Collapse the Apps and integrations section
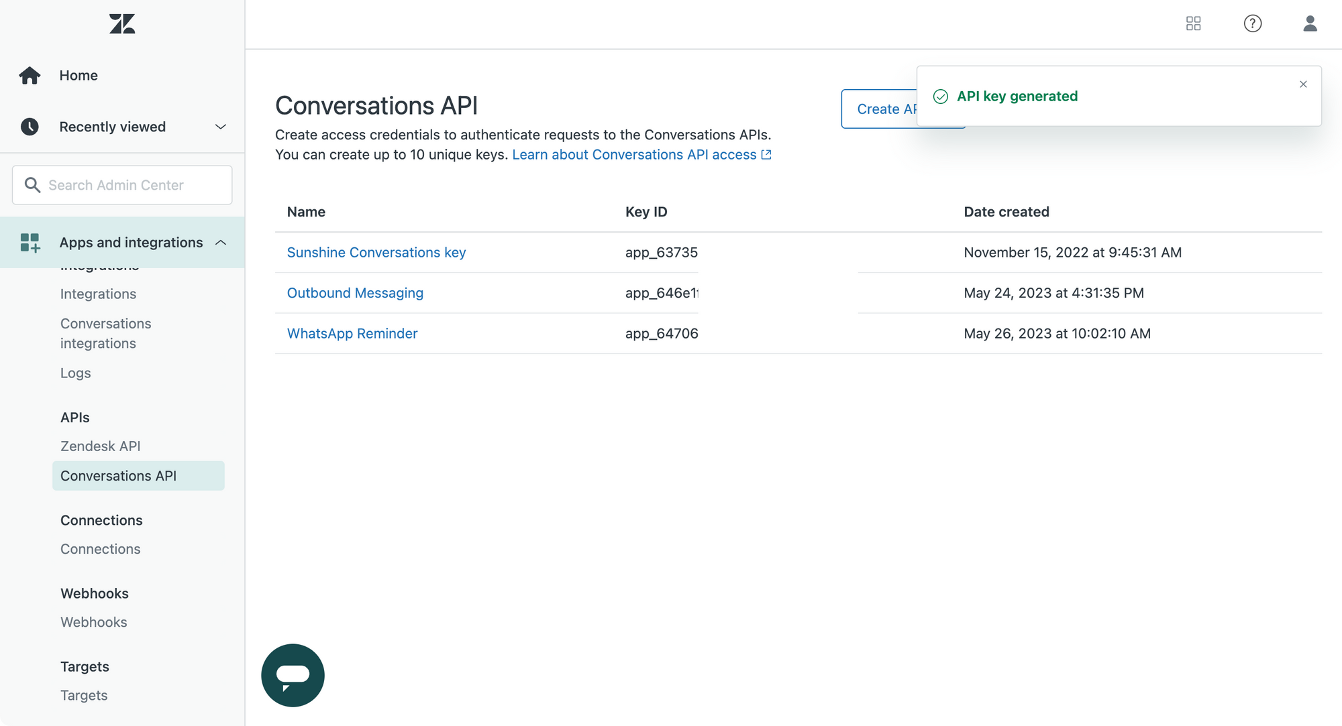The height and width of the screenshot is (726, 1342). tap(220, 243)
